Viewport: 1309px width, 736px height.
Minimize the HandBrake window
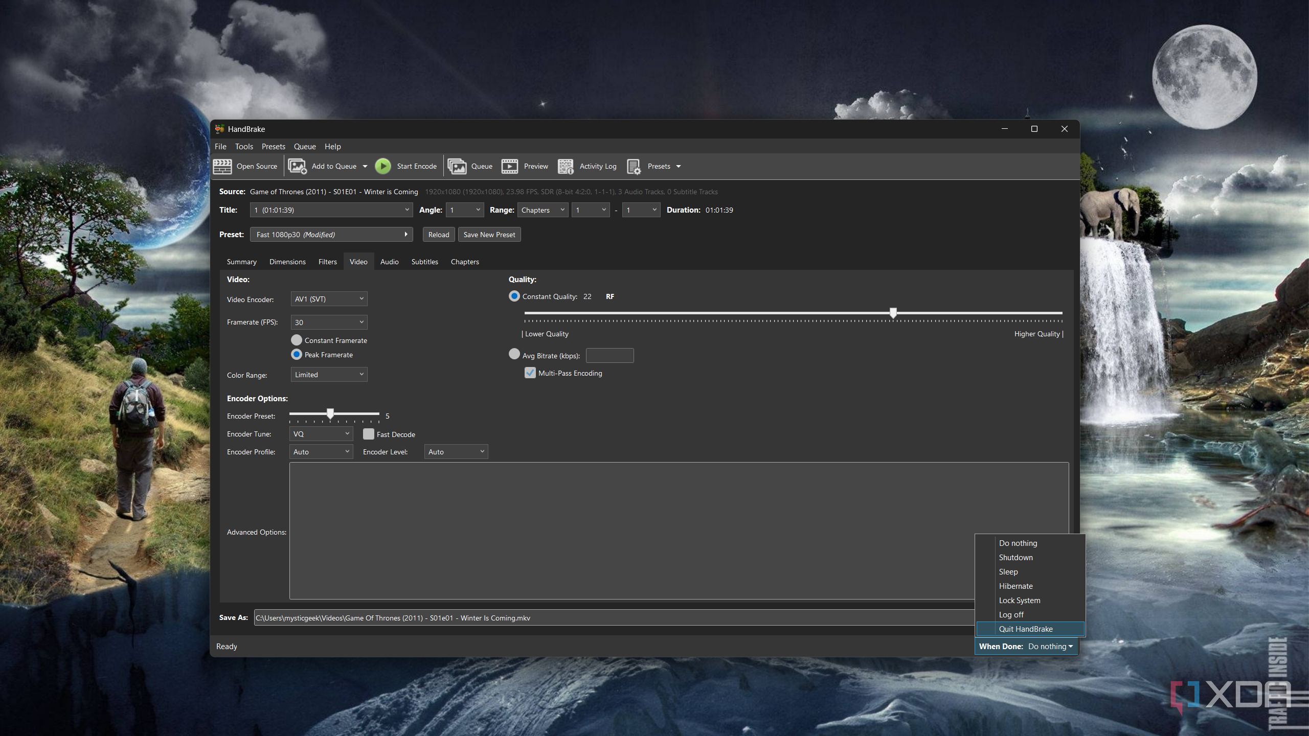point(1005,129)
